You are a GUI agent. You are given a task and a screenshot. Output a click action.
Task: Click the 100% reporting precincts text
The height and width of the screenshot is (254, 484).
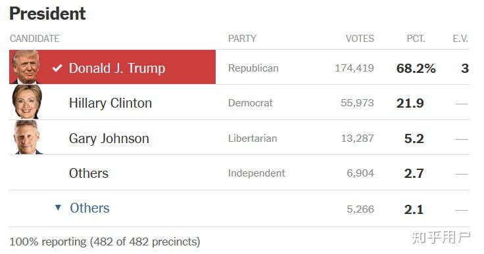(105, 242)
